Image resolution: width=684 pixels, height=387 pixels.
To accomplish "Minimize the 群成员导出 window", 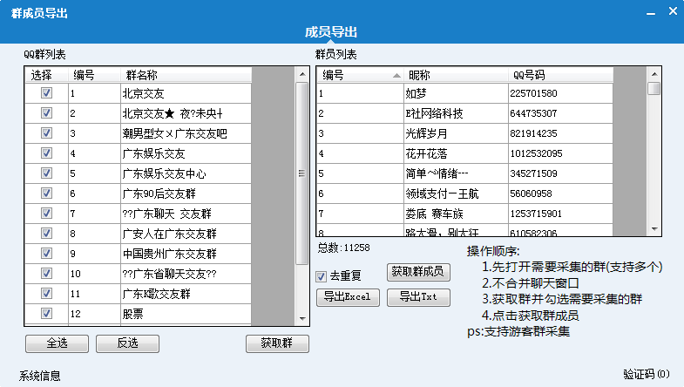I will (648, 14).
